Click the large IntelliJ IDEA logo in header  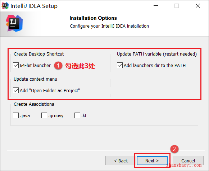click(x=14, y=24)
